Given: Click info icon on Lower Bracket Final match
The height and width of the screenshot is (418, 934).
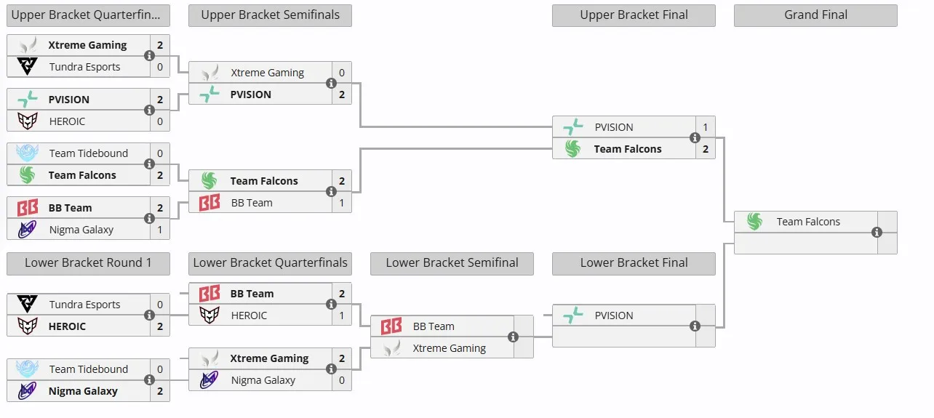Looking at the screenshot, I should click(x=695, y=326).
